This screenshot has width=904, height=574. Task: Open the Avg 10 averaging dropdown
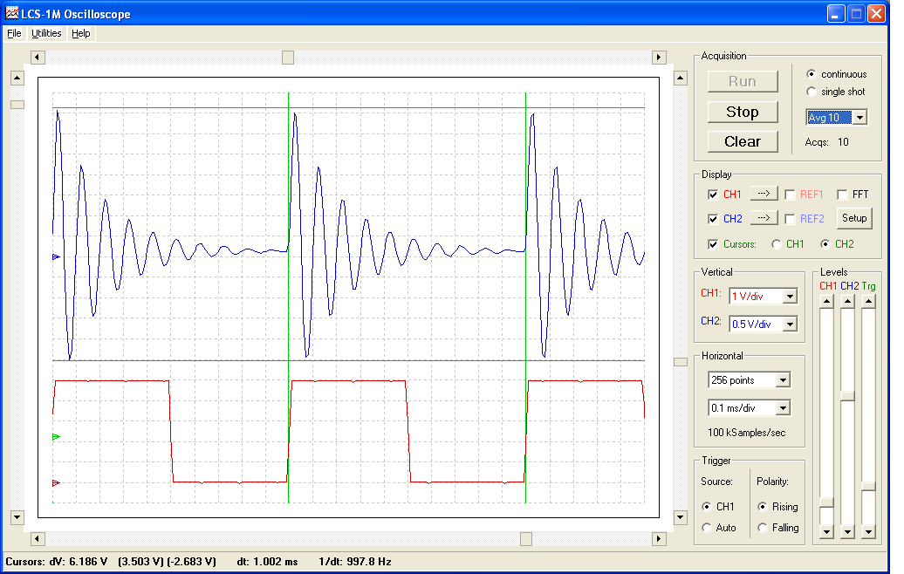pyautogui.click(x=858, y=116)
